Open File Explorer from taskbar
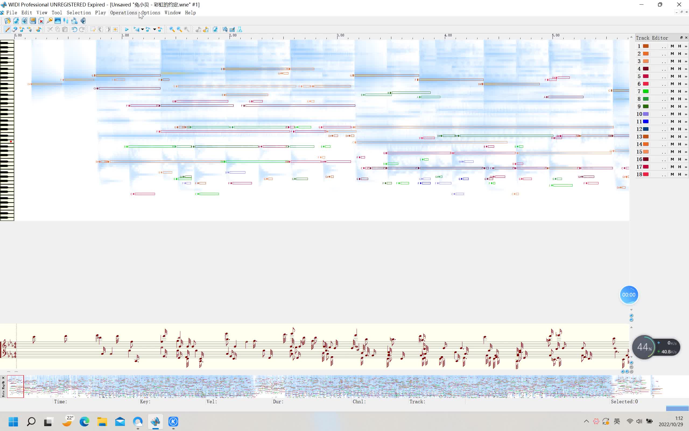The width and height of the screenshot is (689, 431). click(x=102, y=421)
